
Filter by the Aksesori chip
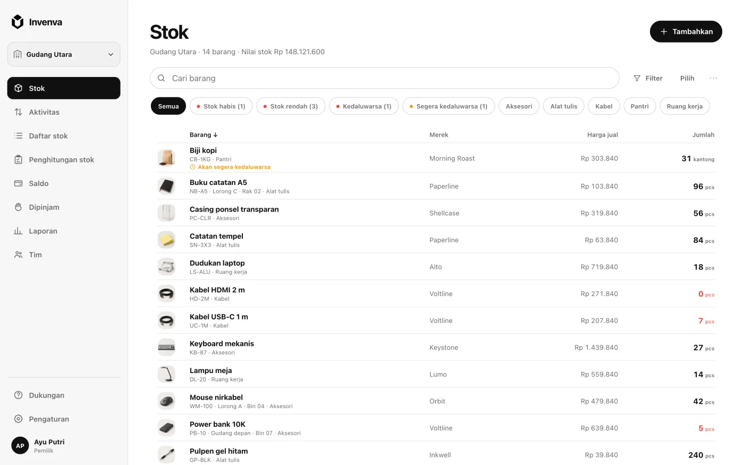(519, 106)
